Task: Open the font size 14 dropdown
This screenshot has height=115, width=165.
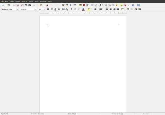Action: 44,9
